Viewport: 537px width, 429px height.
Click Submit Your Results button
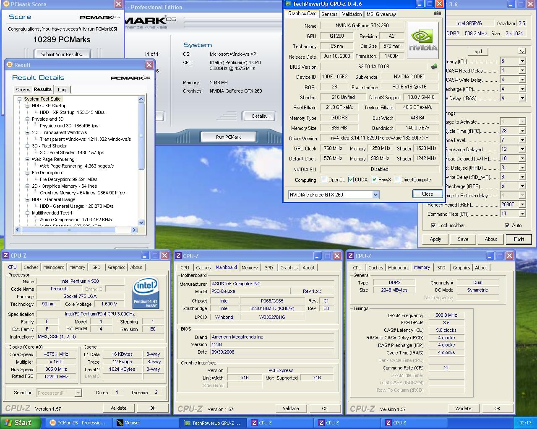(63, 54)
